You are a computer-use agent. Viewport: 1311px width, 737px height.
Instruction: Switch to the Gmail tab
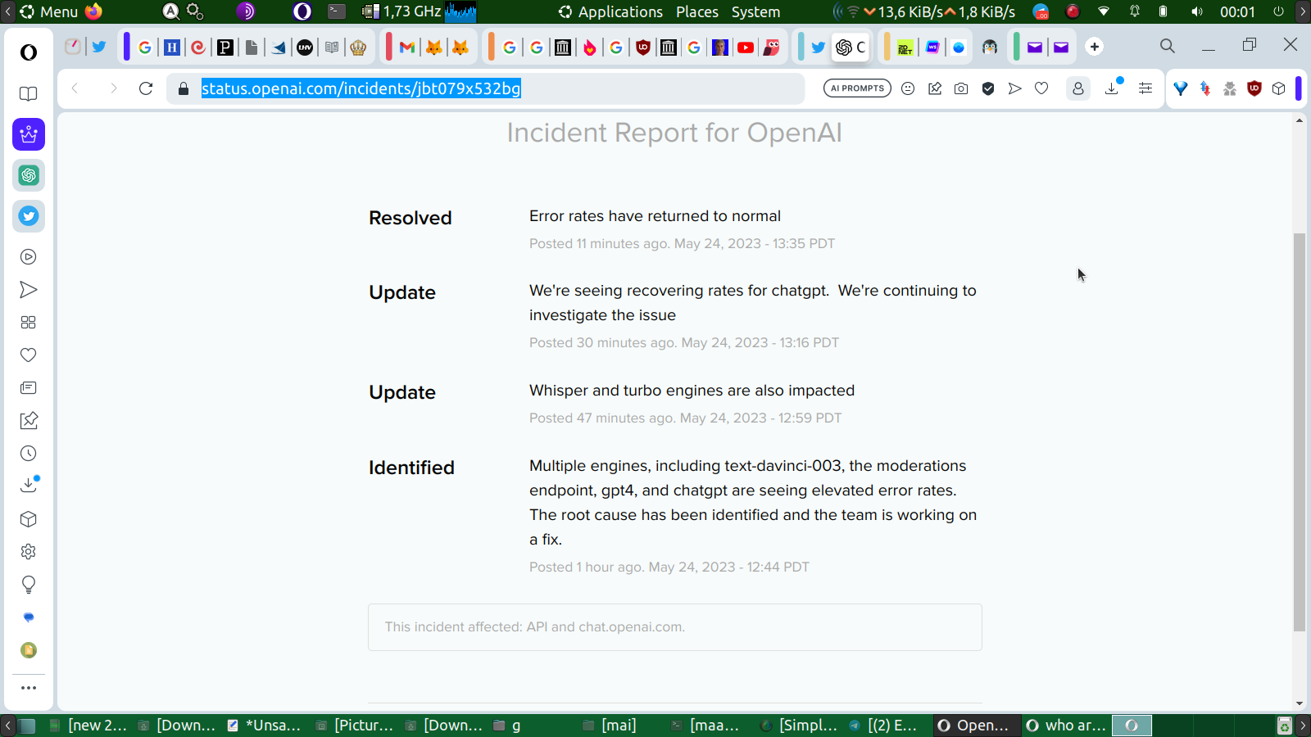pos(407,47)
